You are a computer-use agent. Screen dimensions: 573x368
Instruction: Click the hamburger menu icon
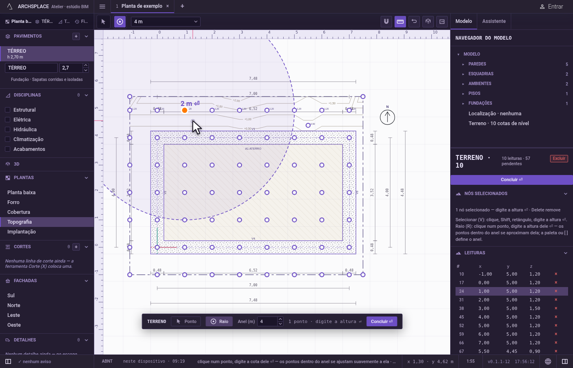click(x=102, y=7)
